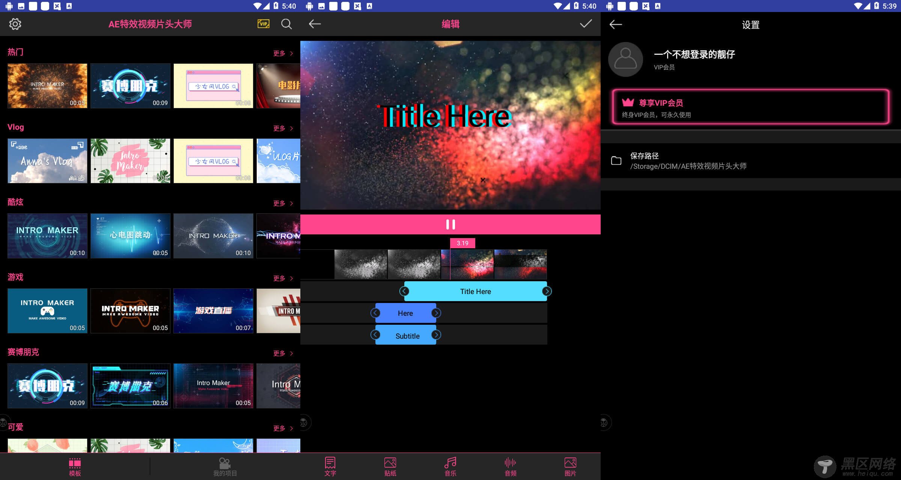Open the 音乐 (Music) tab icon

450,466
